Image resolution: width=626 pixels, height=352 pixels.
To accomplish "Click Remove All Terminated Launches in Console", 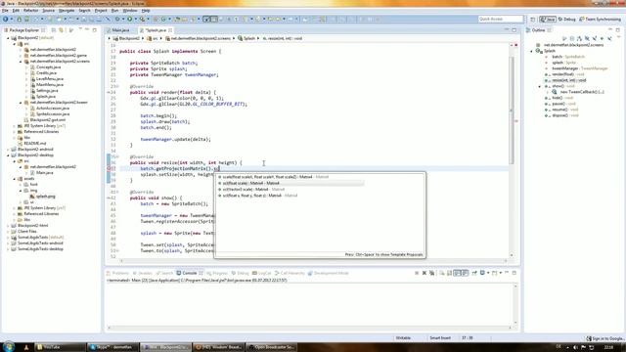I will pyautogui.click(x=431, y=273).
